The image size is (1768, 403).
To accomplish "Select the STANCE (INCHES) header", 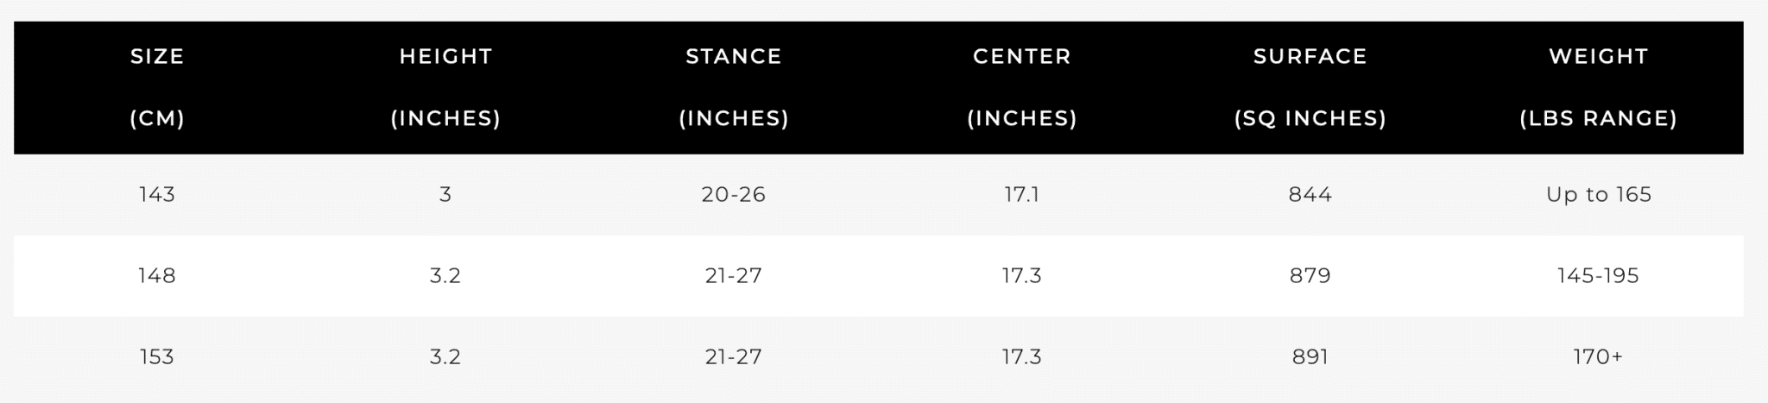I will point(734,87).
